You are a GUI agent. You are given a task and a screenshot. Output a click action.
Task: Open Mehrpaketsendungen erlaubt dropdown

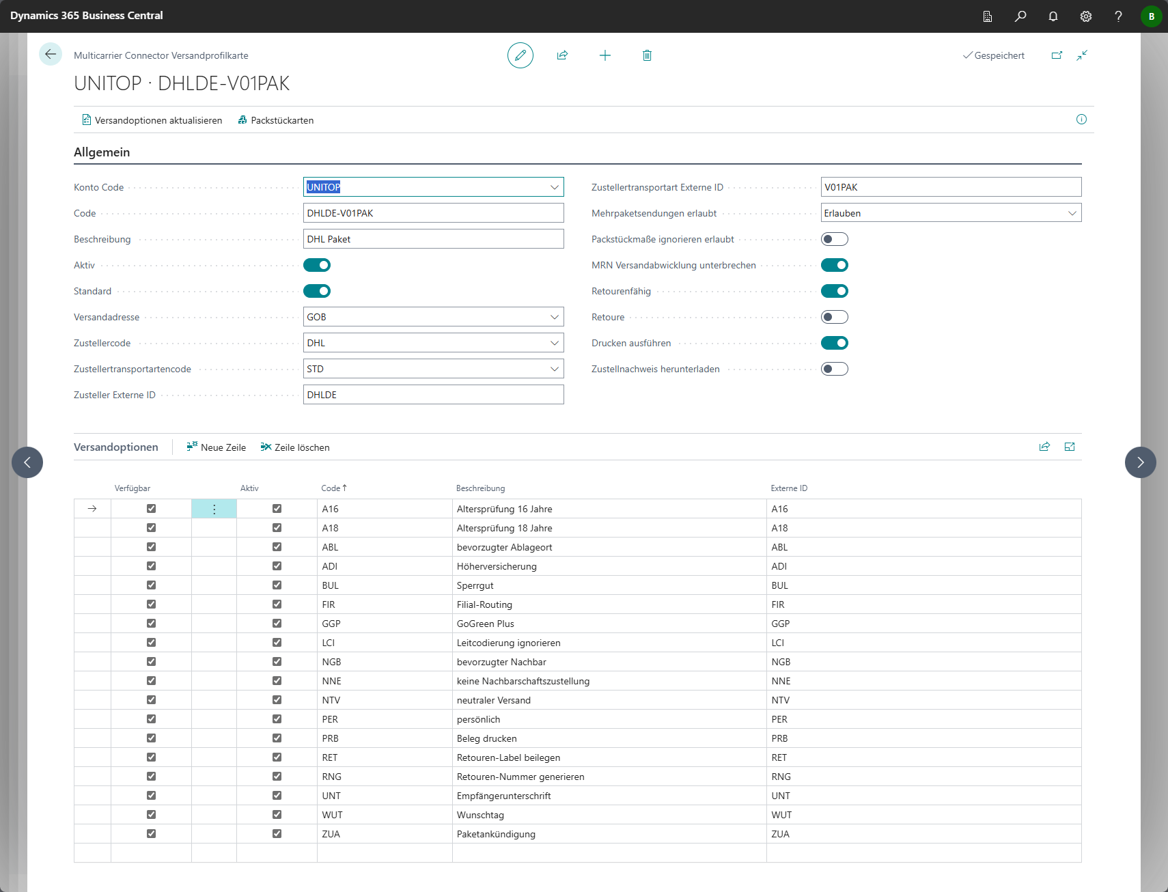(1072, 213)
